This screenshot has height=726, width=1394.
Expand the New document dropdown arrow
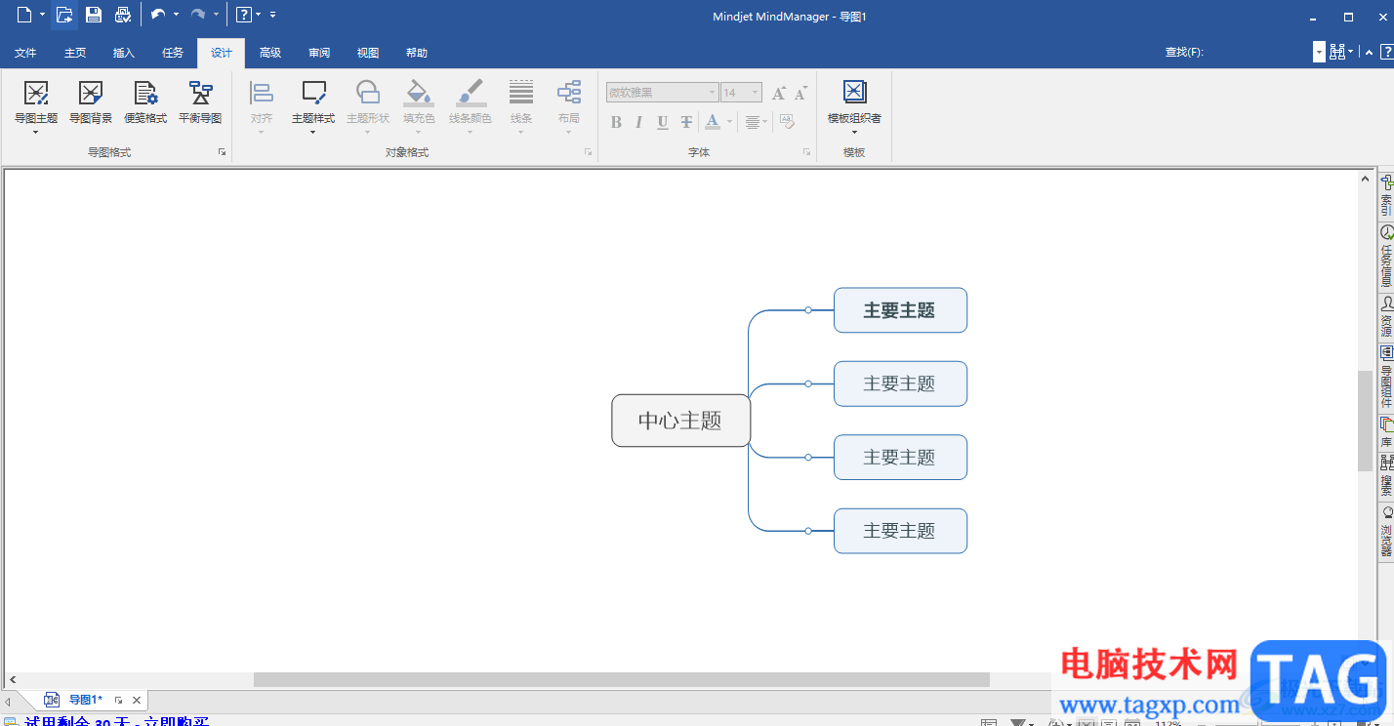tap(43, 15)
